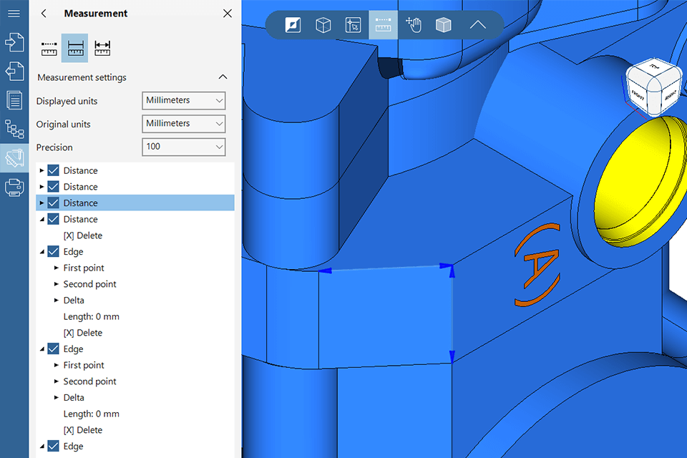
Task: Click the wireframe cube view icon
Action: 323,26
